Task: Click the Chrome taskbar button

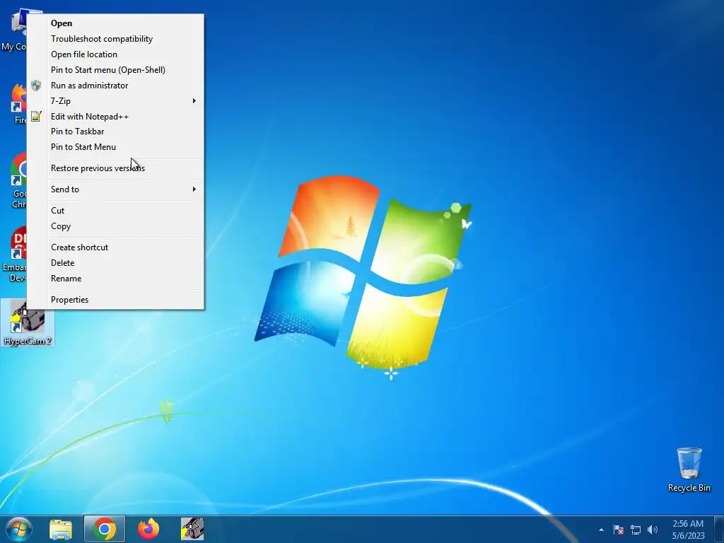Action: tap(105, 529)
